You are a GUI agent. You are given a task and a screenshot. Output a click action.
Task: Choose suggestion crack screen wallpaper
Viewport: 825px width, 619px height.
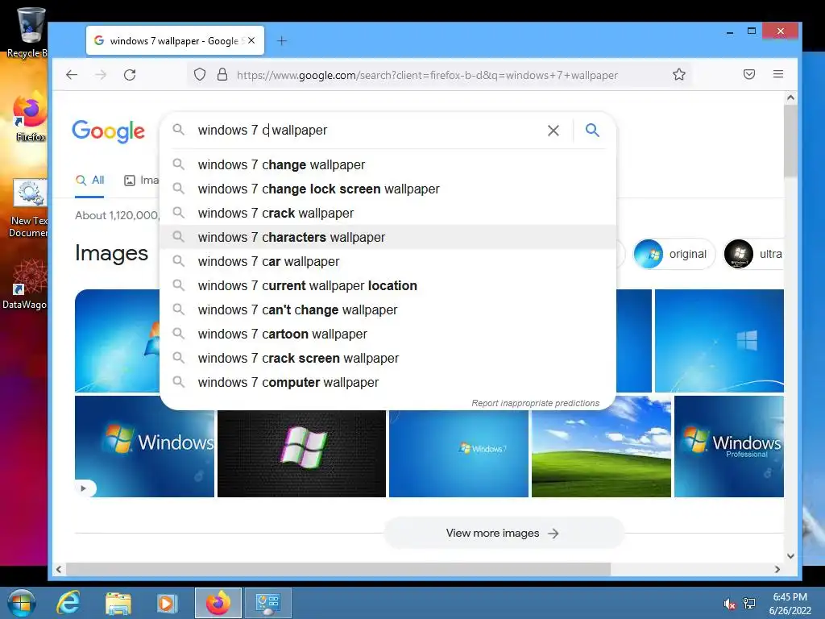(388, 359)
